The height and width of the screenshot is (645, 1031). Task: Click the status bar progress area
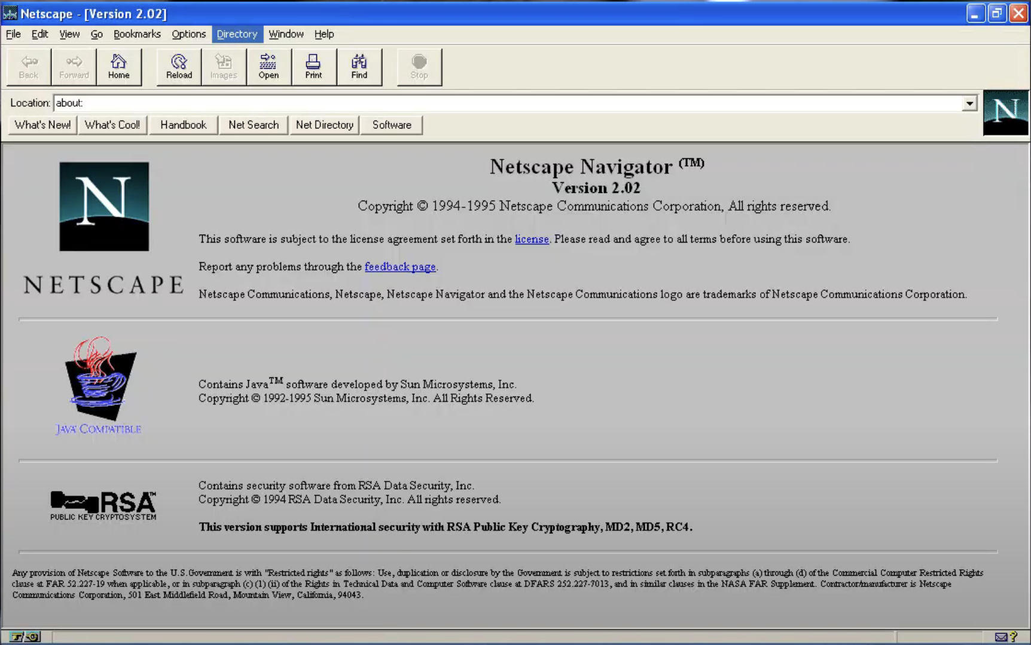[938, 637]
